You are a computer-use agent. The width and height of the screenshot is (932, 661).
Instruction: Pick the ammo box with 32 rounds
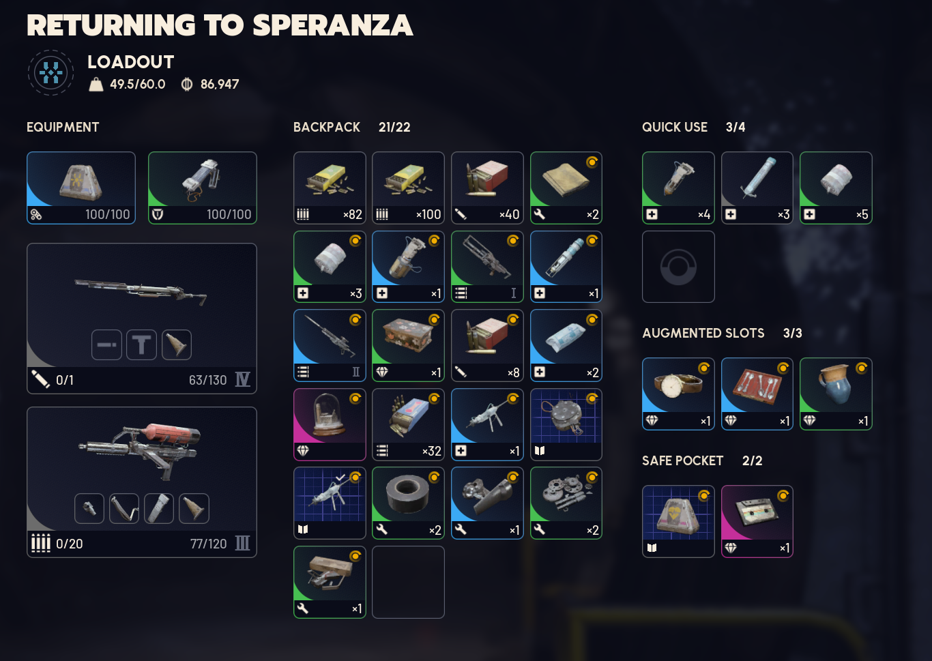click(408, 424)
